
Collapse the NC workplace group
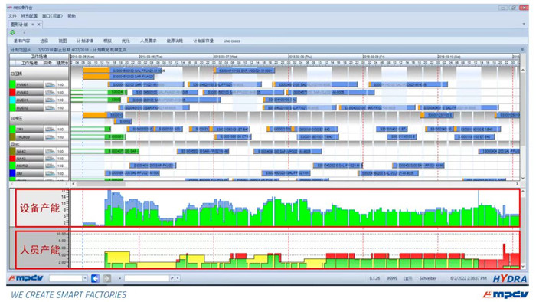click(x=12, y=144)
